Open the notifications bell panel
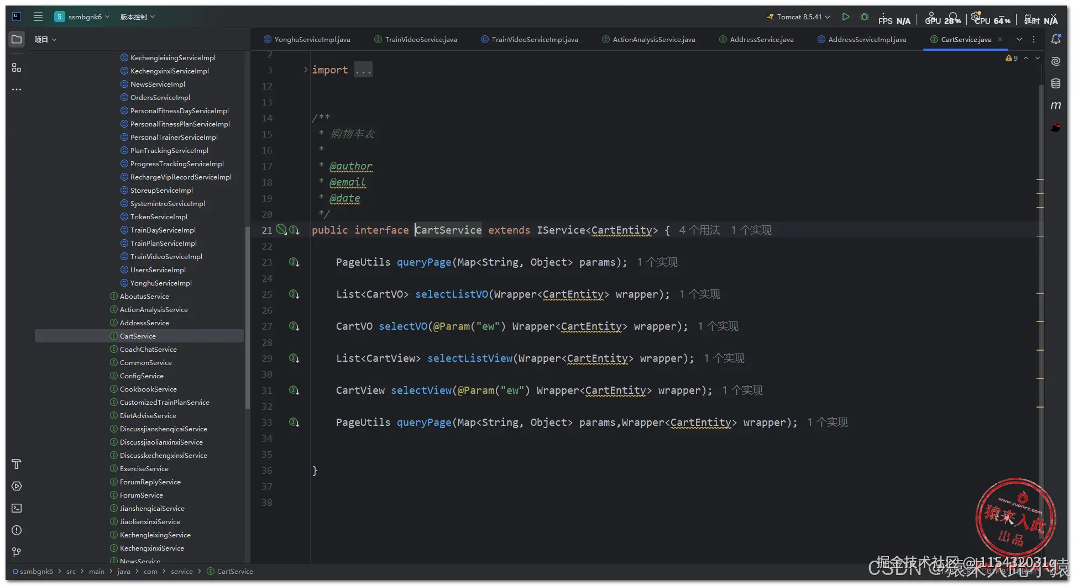Screen dimensions: 1073x586 click(x=1056, y=39)
